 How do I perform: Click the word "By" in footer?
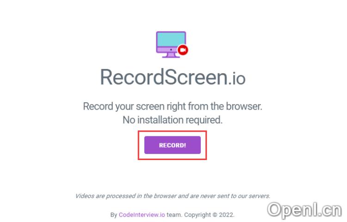click(113, 215)
